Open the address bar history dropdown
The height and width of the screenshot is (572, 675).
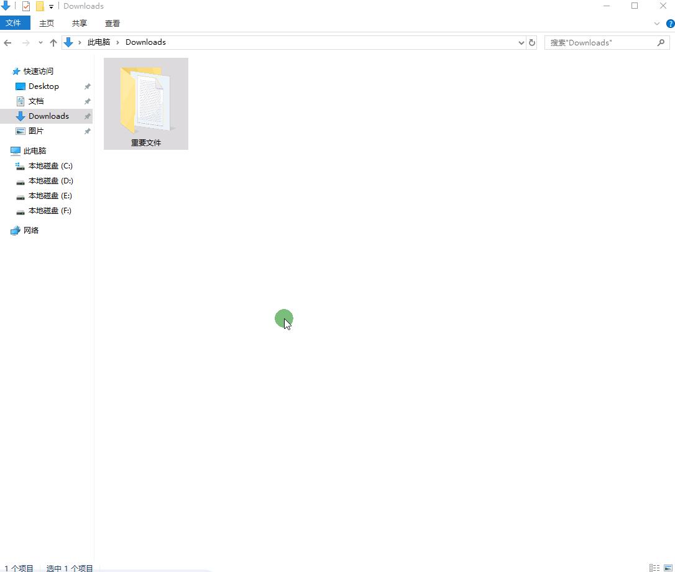pyautogui.click(x=521, y=43)
